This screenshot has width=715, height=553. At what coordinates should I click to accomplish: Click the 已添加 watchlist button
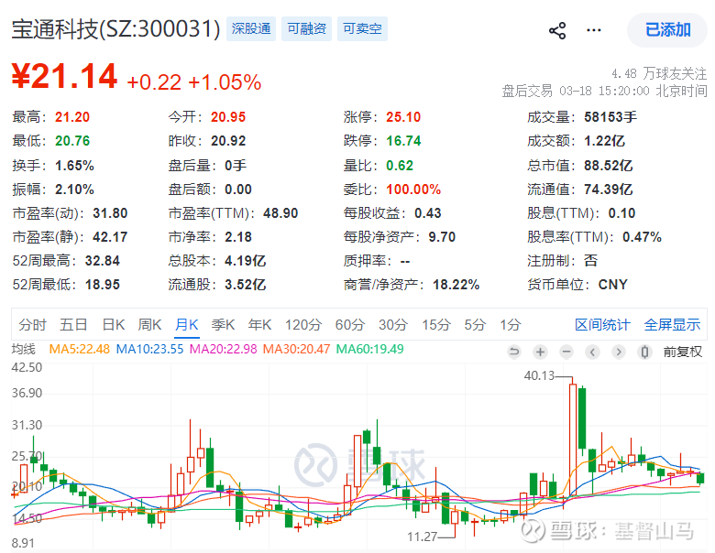coord(667,30)
